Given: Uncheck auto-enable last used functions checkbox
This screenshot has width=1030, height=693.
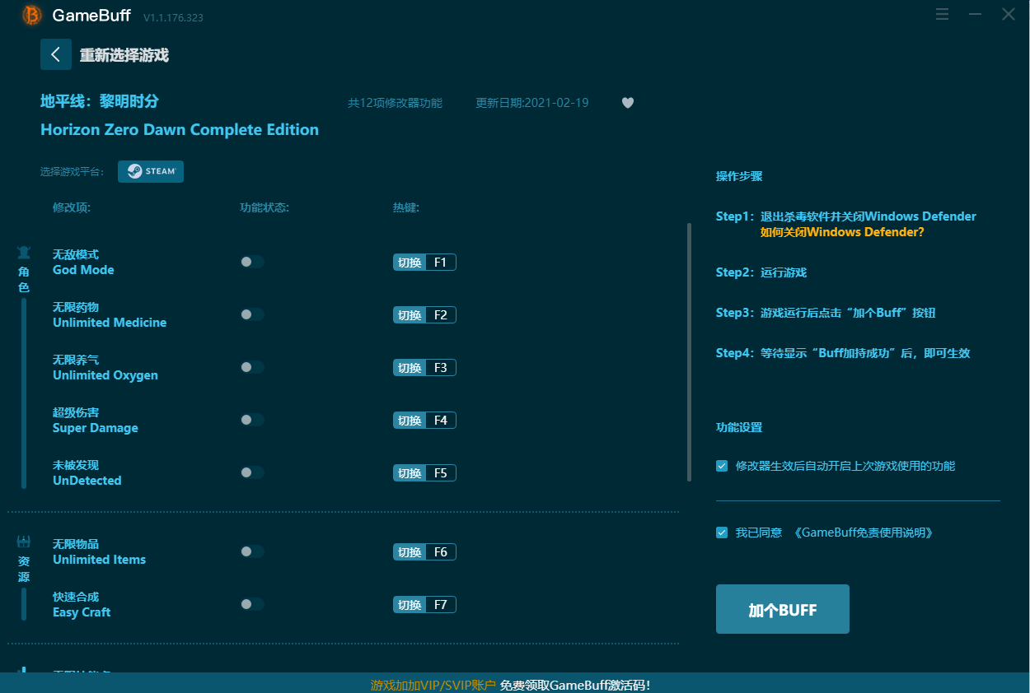Looking at the screenshot, I should coord(722,466).
